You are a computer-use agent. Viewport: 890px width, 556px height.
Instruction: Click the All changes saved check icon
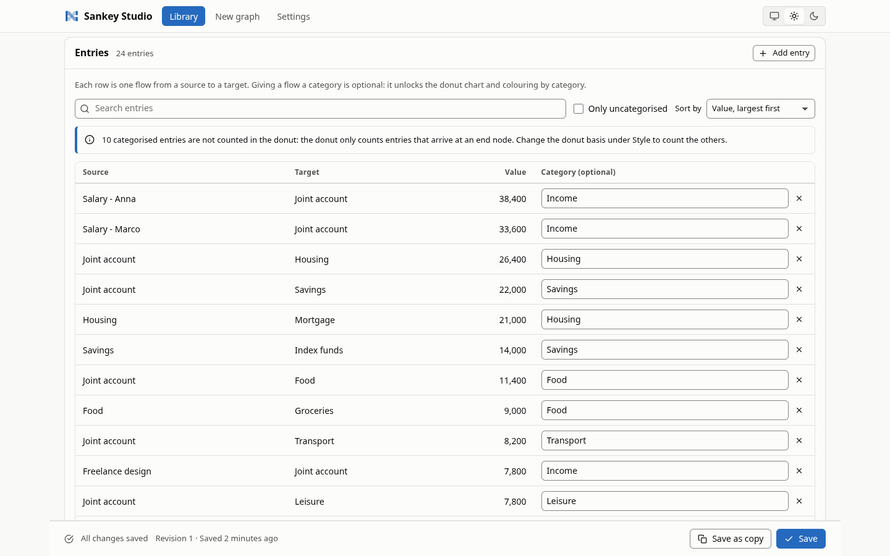click(69, 539)
